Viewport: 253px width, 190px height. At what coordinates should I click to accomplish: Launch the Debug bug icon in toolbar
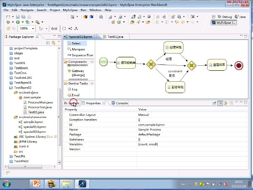[8, 22]
